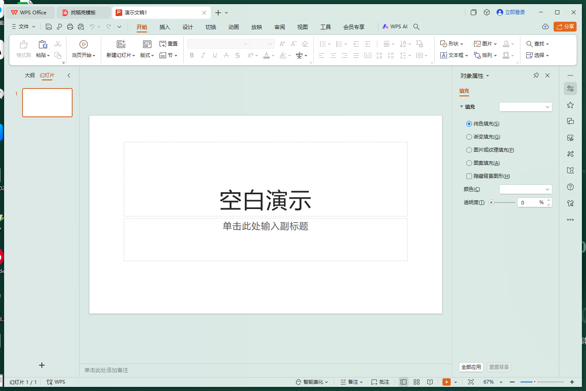586x391 pixels.
Task: Open the font size combo box
Action: 262,44
